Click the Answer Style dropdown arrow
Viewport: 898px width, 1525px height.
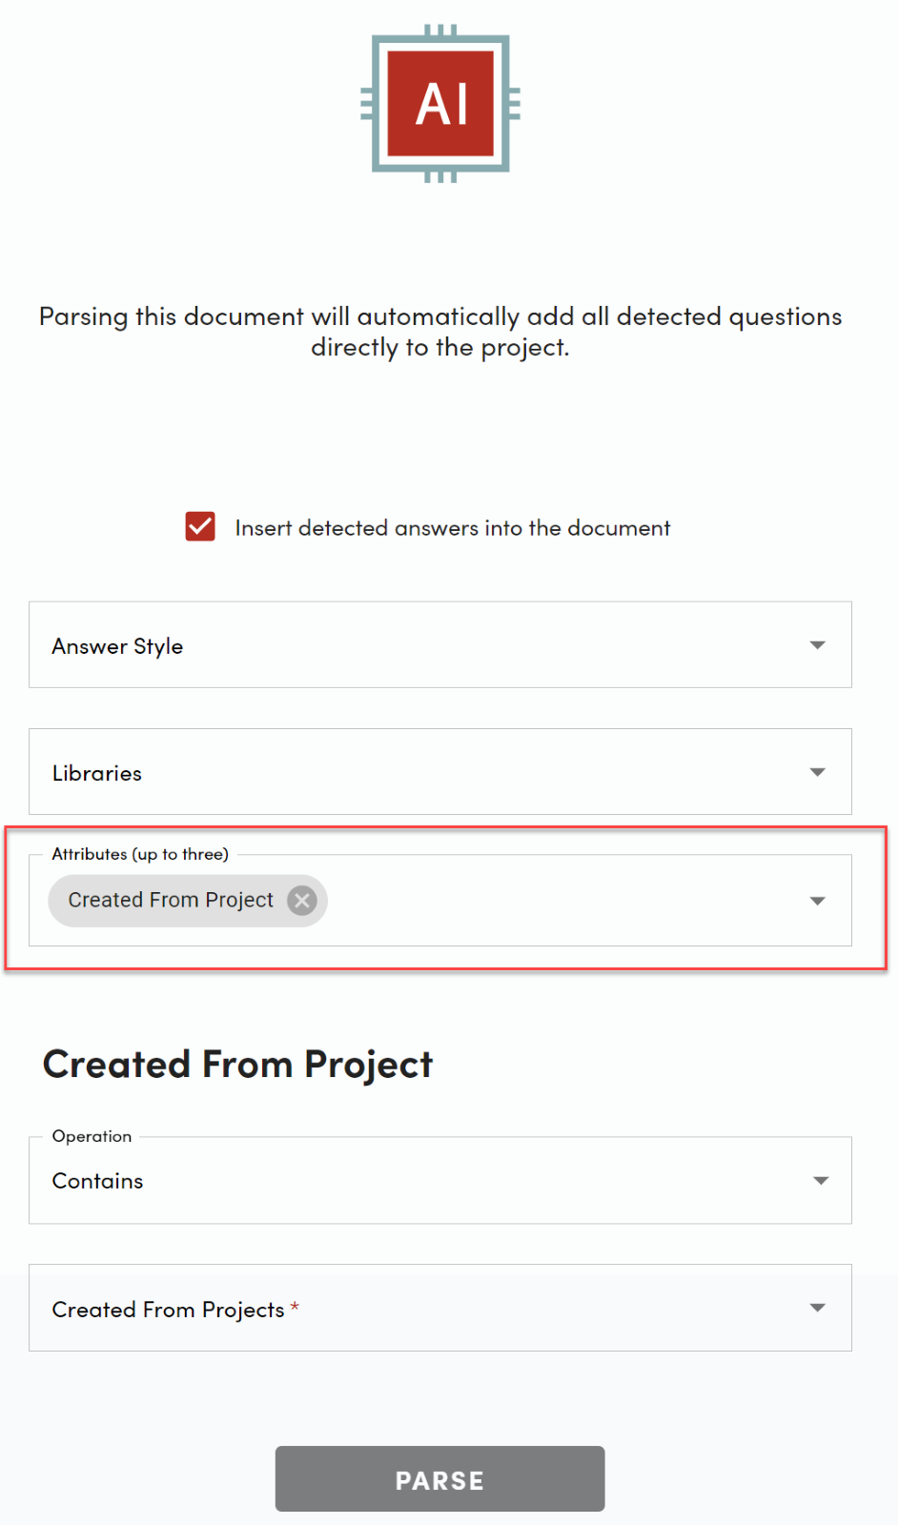(x=817, y=645)
